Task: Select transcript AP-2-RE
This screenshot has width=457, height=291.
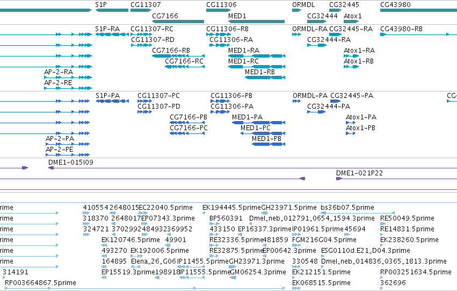Action: tap(58, 83)
